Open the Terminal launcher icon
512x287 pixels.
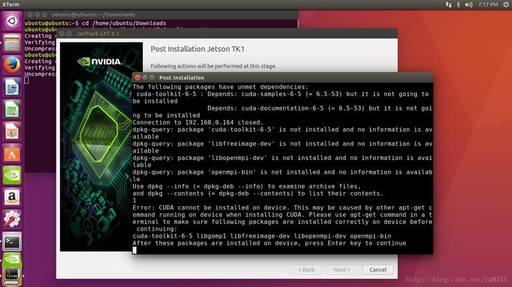coord(12,241)
